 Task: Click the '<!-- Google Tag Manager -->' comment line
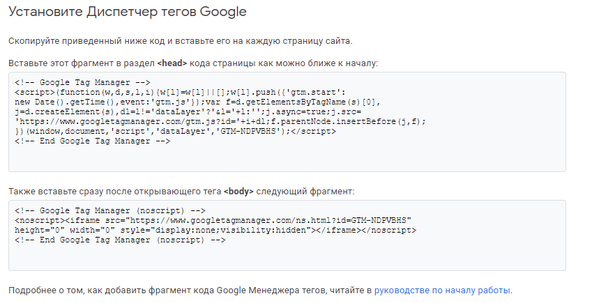[x=82, y=83]
